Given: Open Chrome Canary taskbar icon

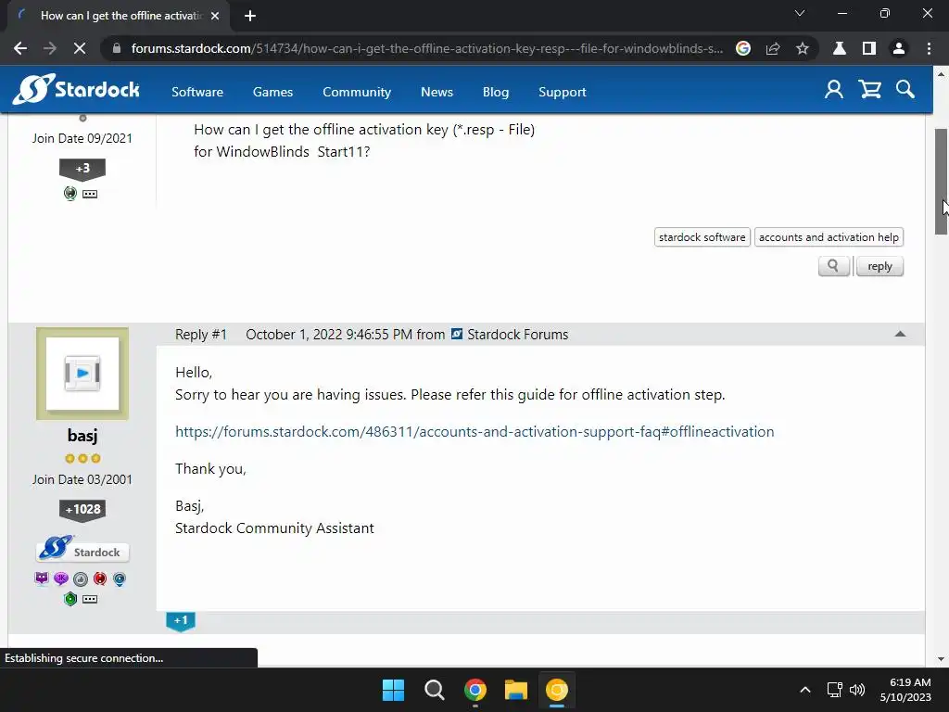Looking at the screenshot, I should tap(557, 690).
